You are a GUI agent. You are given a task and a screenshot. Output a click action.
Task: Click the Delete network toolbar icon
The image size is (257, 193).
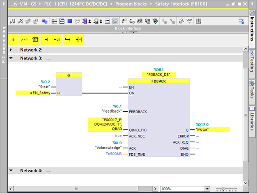20,21
